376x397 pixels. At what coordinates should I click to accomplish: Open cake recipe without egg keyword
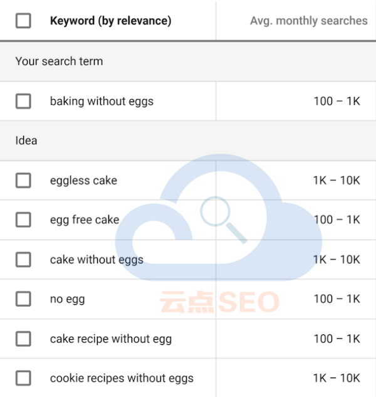(x=111, y=339)
